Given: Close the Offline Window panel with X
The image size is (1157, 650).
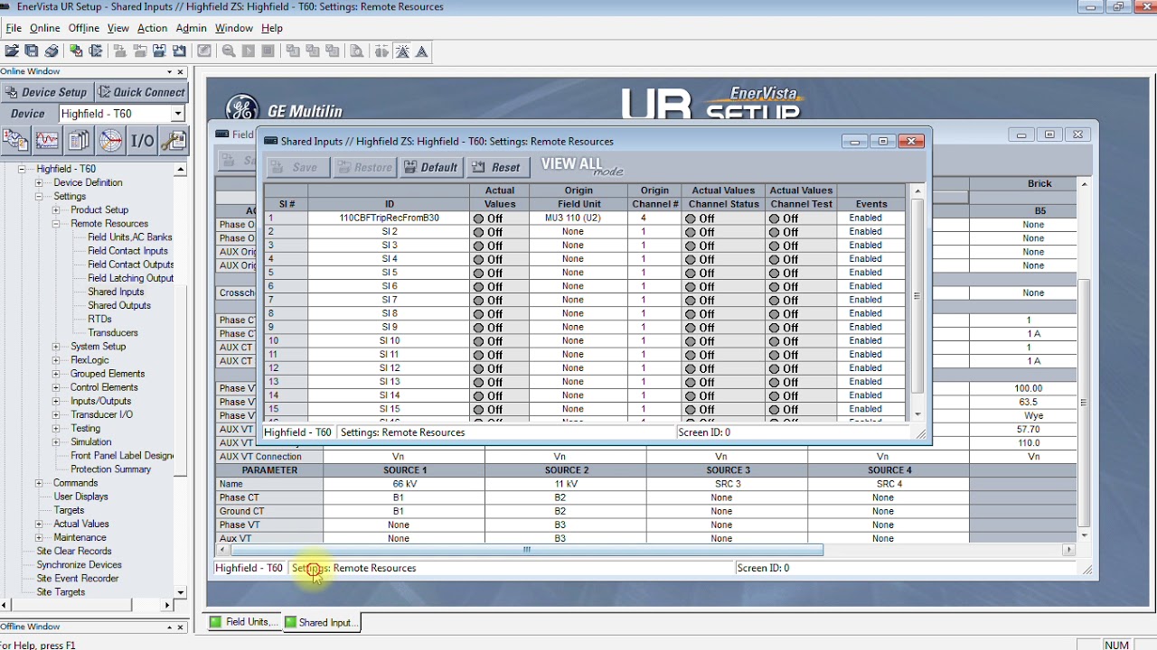Looking at the screenshot, I should [x=181, y=627].
